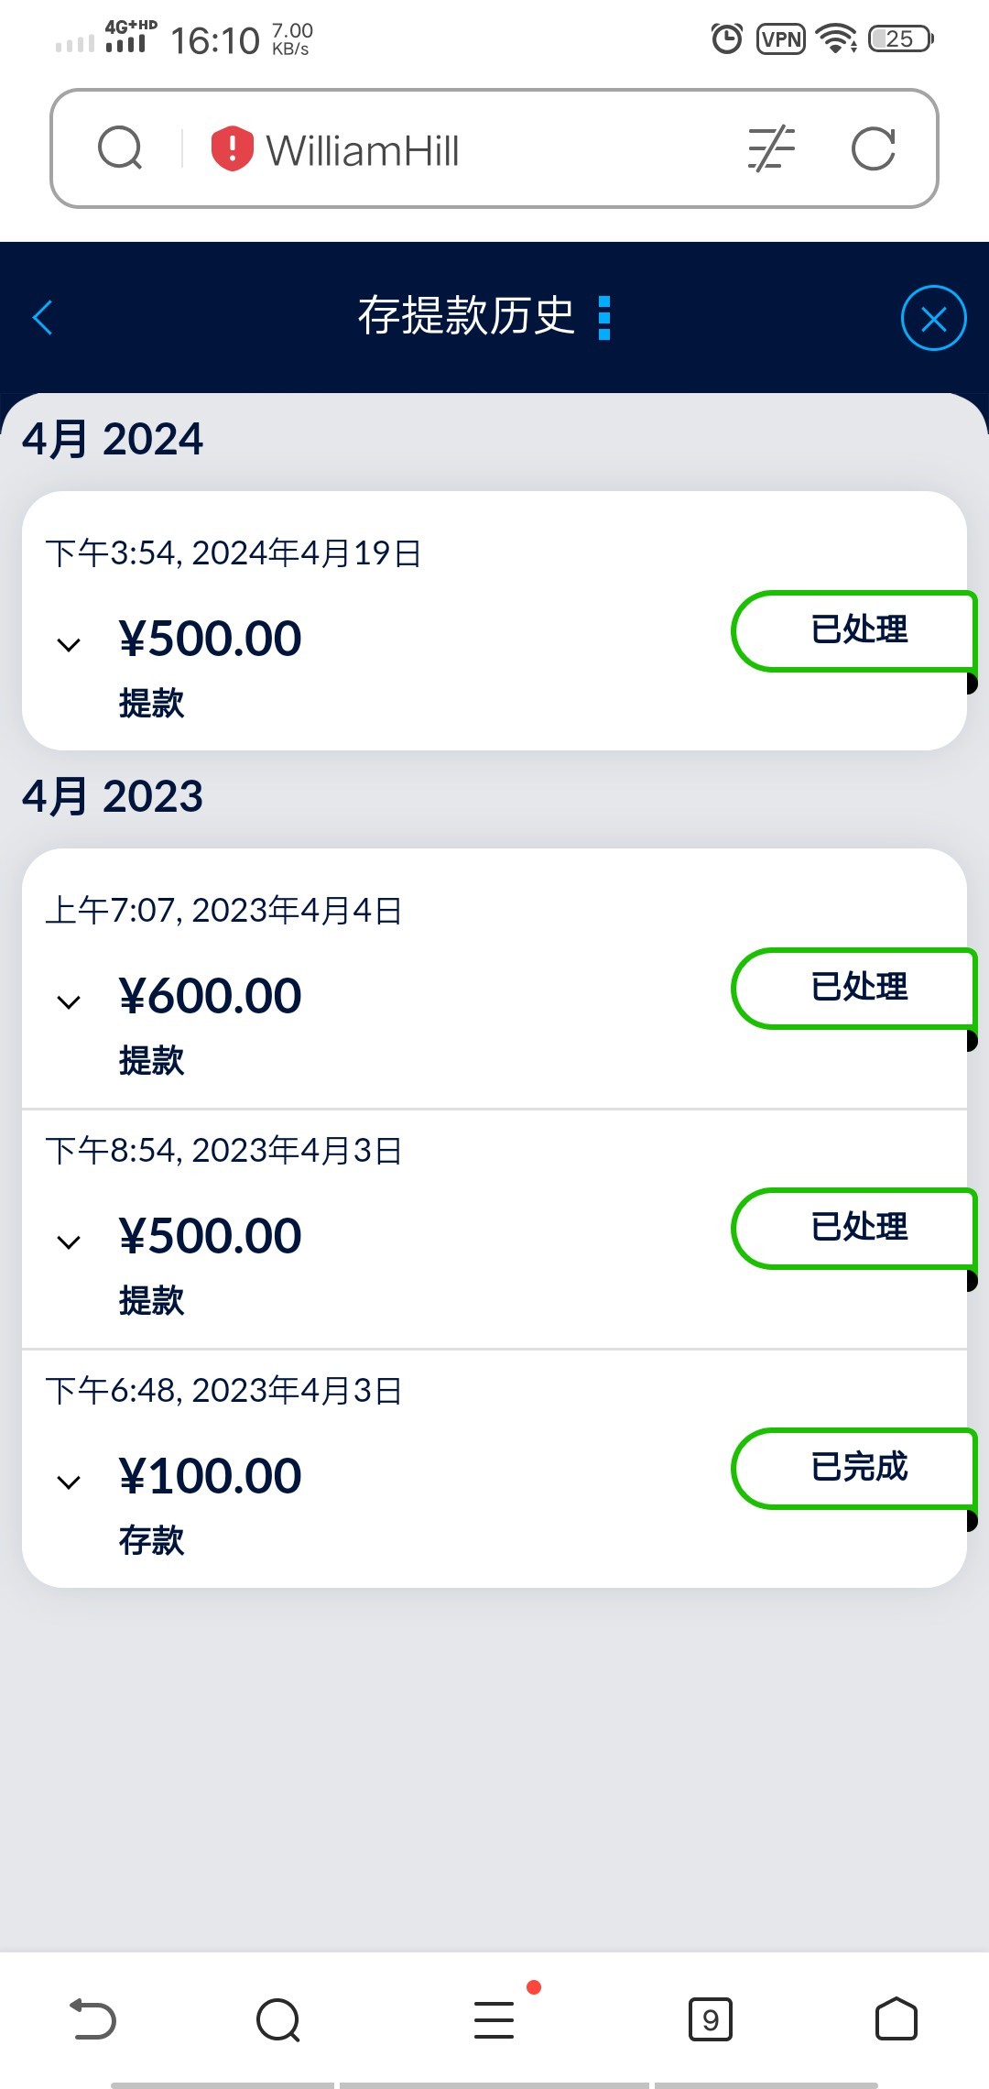Go back using the blue chevron
989x2089 pixels.
click(x=43, y=318)
